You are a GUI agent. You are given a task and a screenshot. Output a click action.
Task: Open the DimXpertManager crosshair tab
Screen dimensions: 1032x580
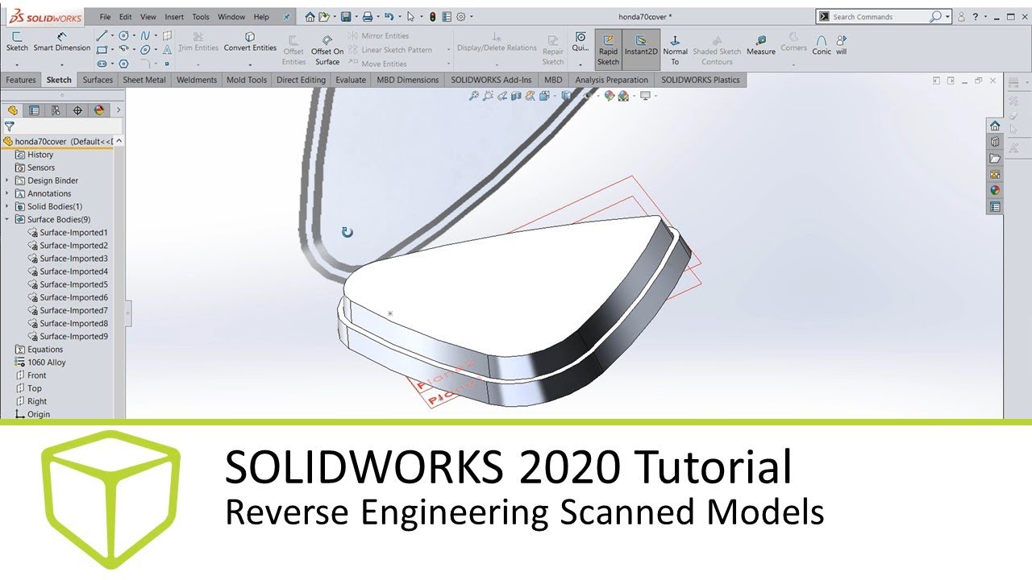point(77,110)
